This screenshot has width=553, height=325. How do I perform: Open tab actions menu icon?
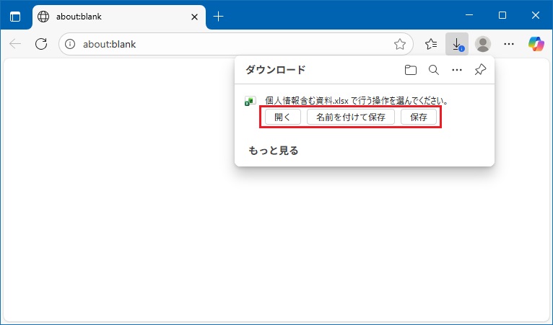(x=15, y=17)
